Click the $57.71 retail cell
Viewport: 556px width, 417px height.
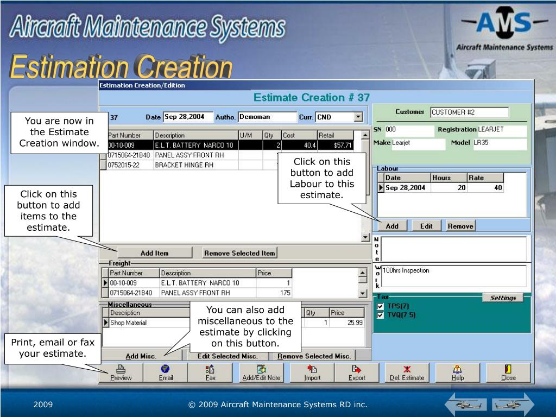(336, 145)
